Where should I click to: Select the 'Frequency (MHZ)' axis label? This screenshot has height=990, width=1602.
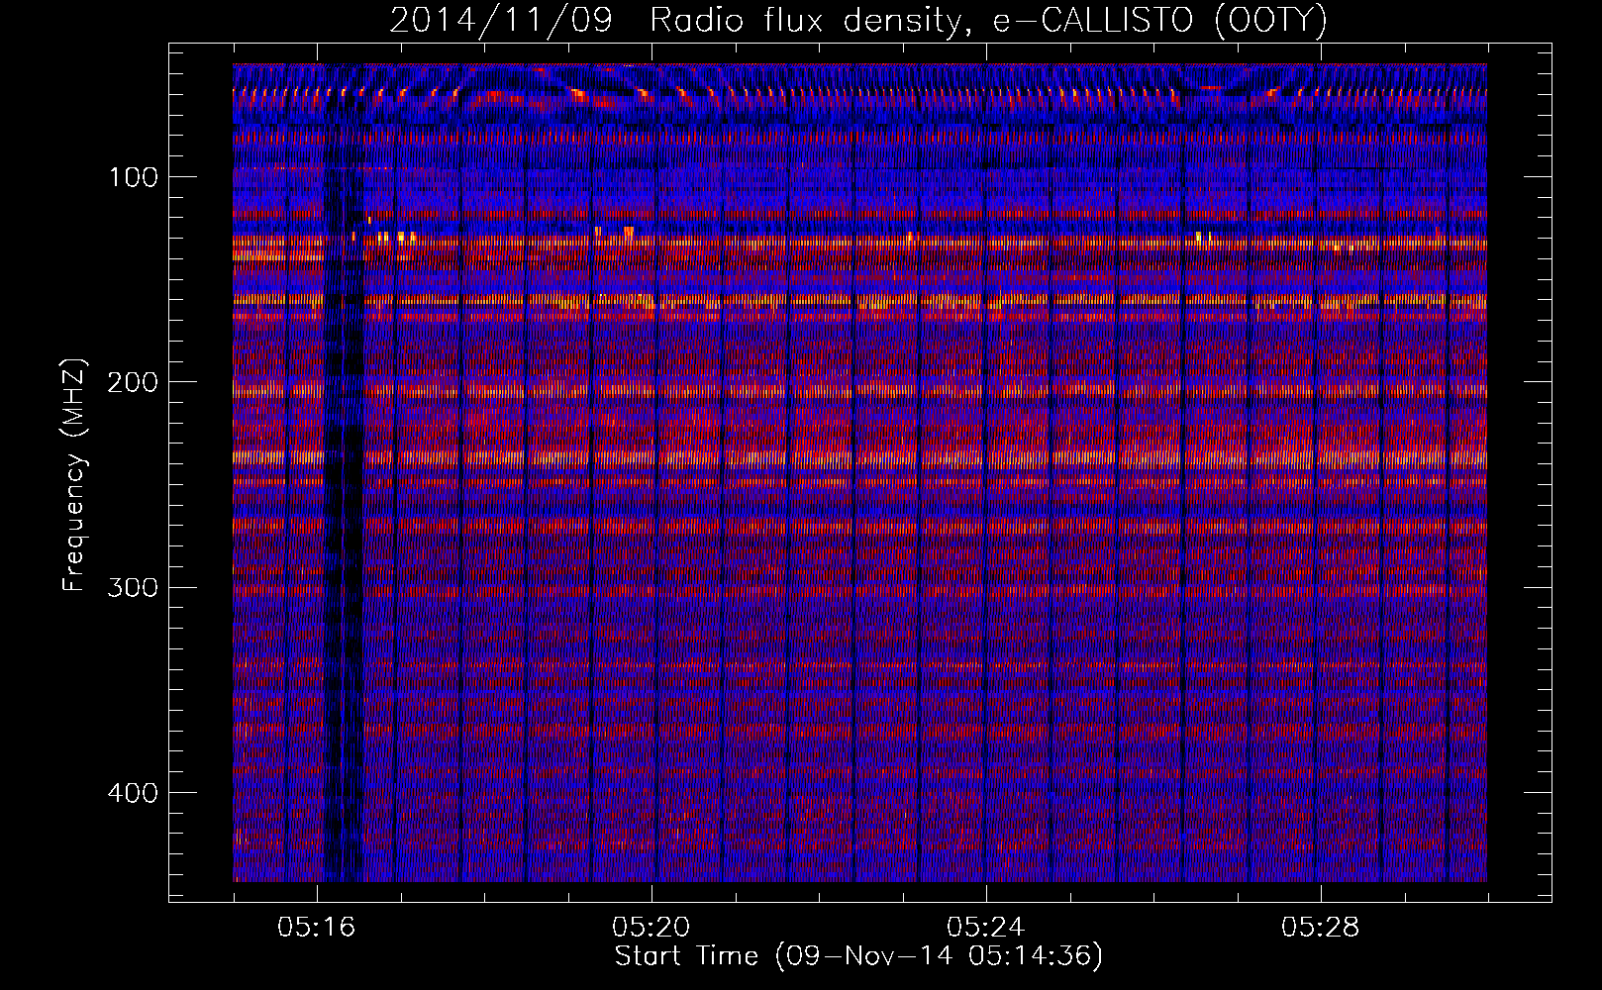tap(73, 474)
